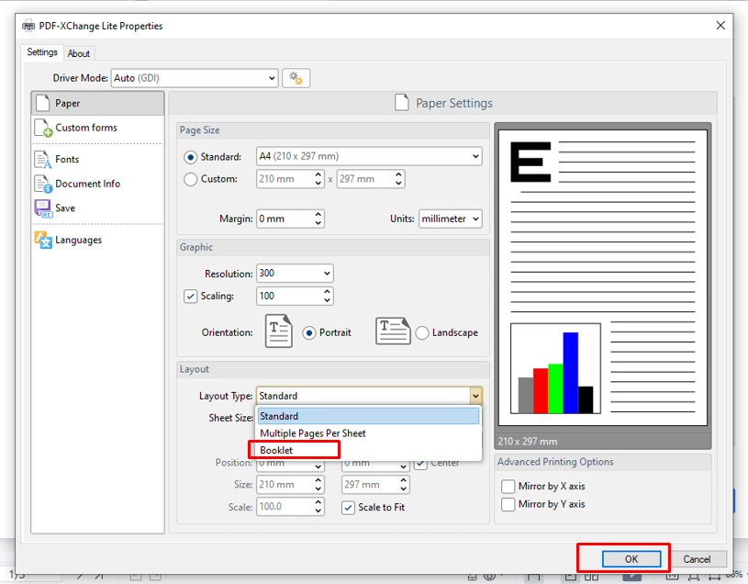Screen dimensions: 748x584
Task: Select the Landscape orientation option
Action: [421, 333]
